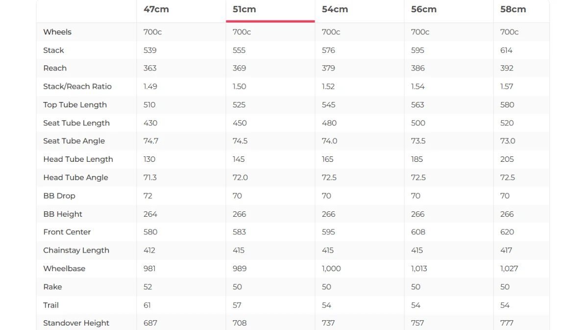586x330 pixels.
Task: Select the 47cm size column header
Action: 156,9
